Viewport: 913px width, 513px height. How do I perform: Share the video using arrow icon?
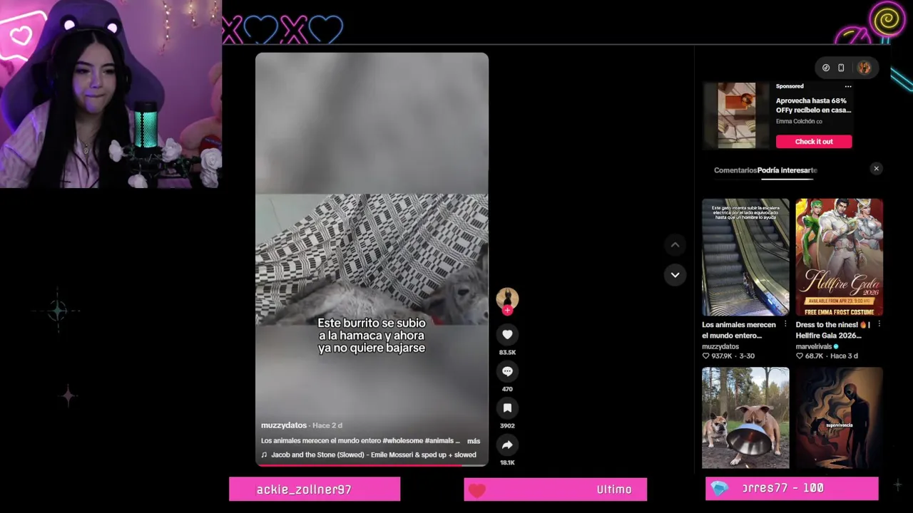[507, 445]
